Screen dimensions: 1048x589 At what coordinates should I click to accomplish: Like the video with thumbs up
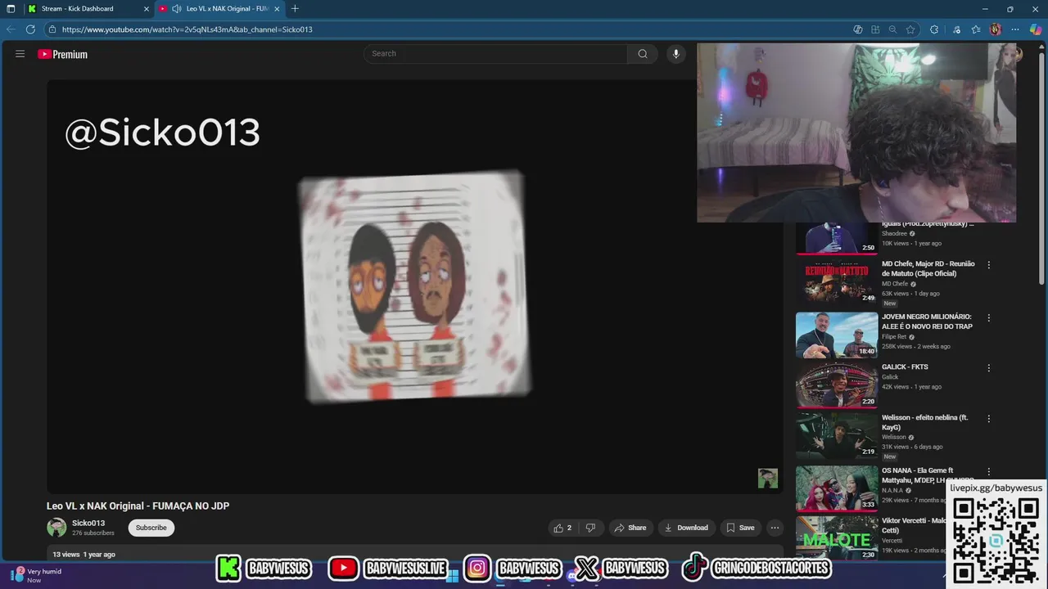coord(562,528)
